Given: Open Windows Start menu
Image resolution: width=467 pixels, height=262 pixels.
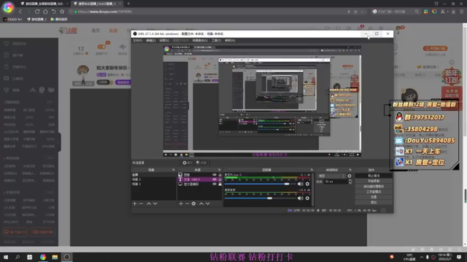Looking at the screenshot, I should [x=6, y=257].
